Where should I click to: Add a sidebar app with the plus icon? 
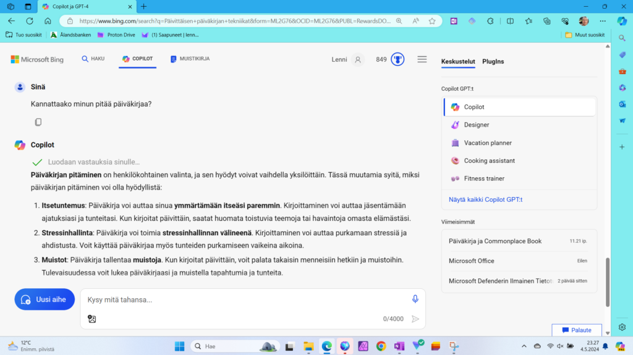[622, 147]
